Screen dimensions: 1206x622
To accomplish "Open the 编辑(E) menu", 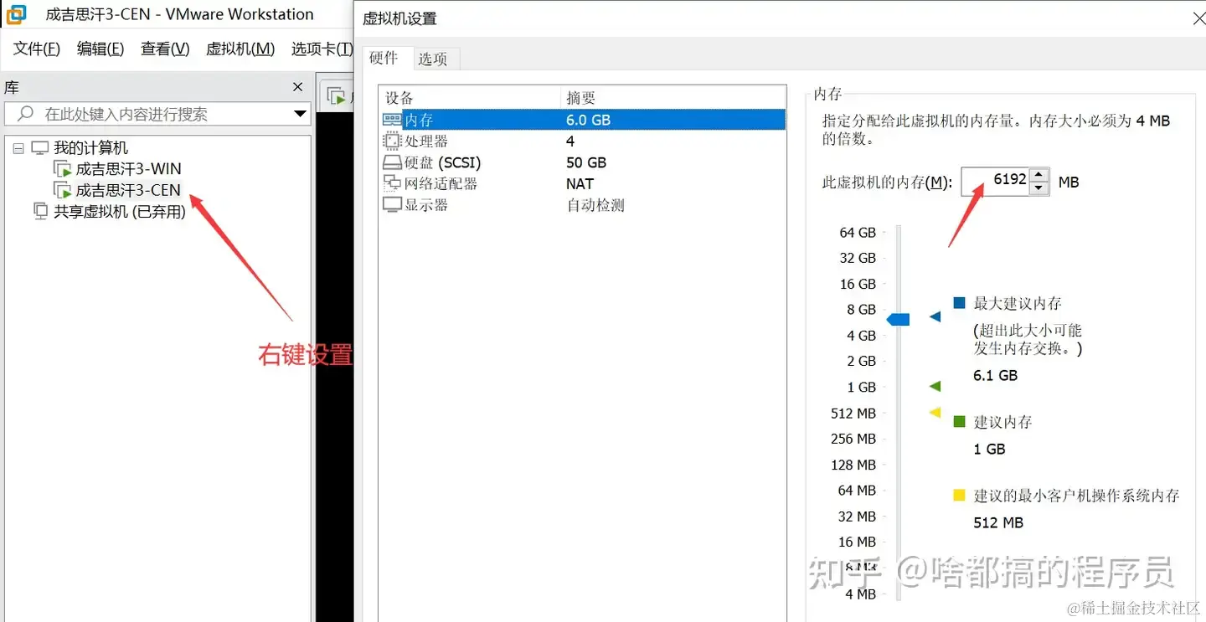I will (x=100, y=49).
